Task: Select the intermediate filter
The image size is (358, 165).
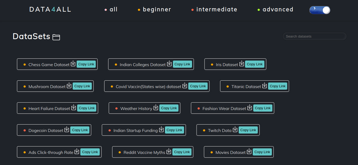Action: [x=216, y=10]
